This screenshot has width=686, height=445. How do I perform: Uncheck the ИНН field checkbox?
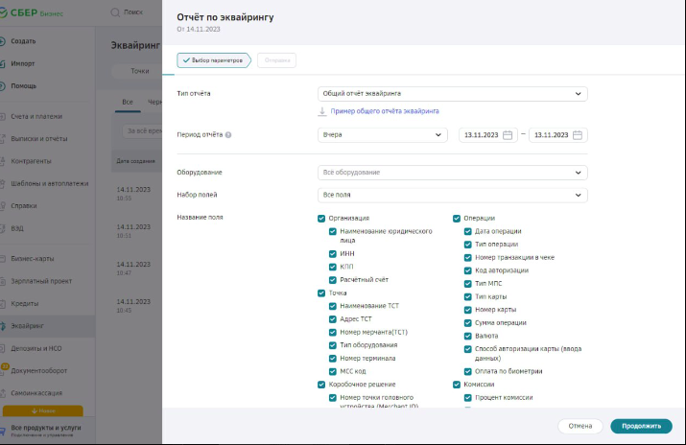tap(333, 253)
